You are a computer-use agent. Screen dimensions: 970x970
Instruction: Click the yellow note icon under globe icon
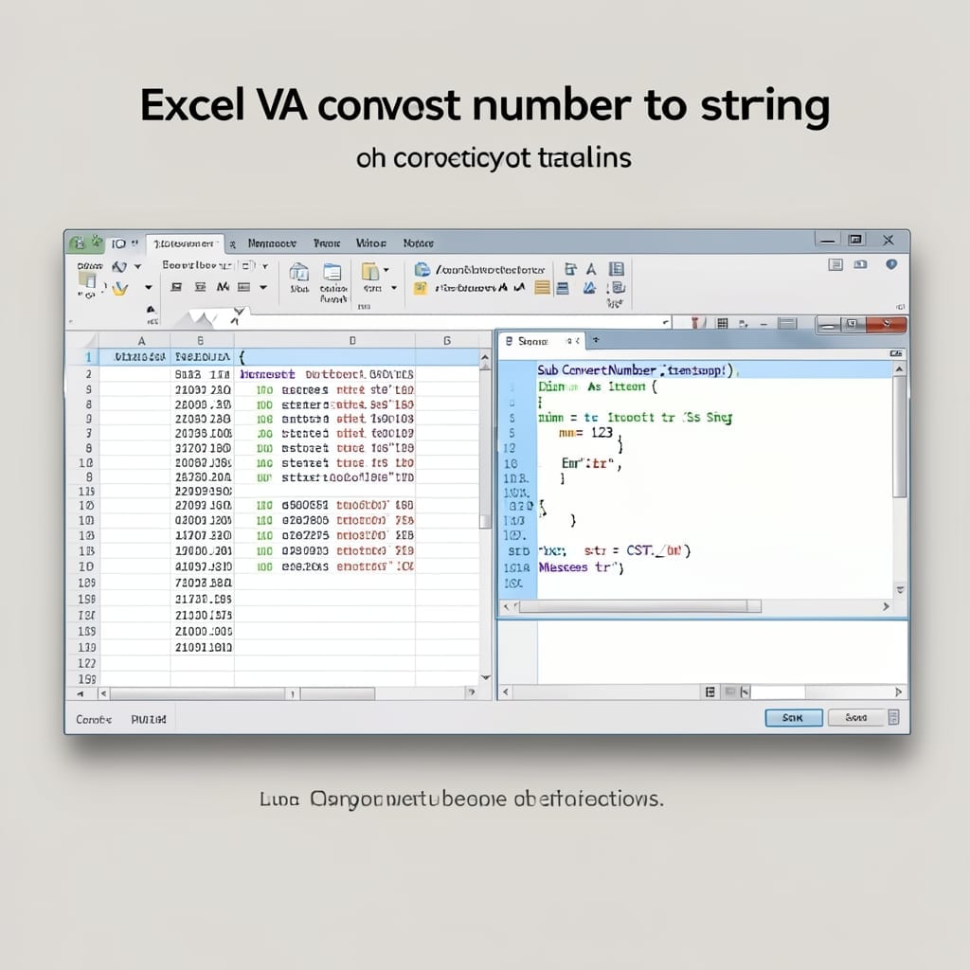420,288
